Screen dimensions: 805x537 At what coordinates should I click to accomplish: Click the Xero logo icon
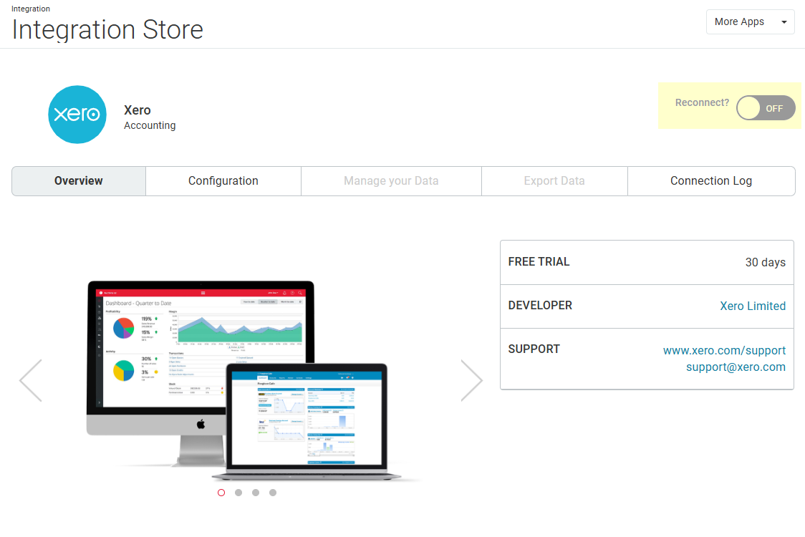pyautogui.click(x=77, y=115)
